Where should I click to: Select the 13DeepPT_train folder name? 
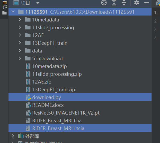tap(50, 43)
